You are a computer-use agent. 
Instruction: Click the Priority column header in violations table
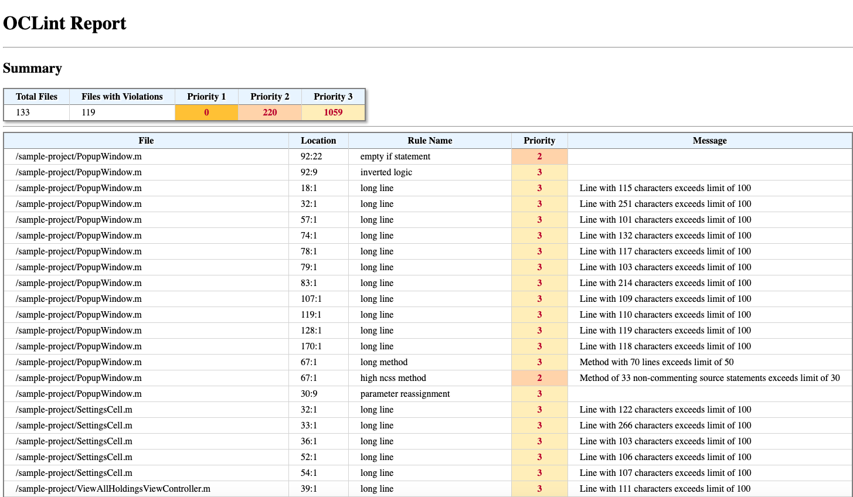click(x=539, y=141)
